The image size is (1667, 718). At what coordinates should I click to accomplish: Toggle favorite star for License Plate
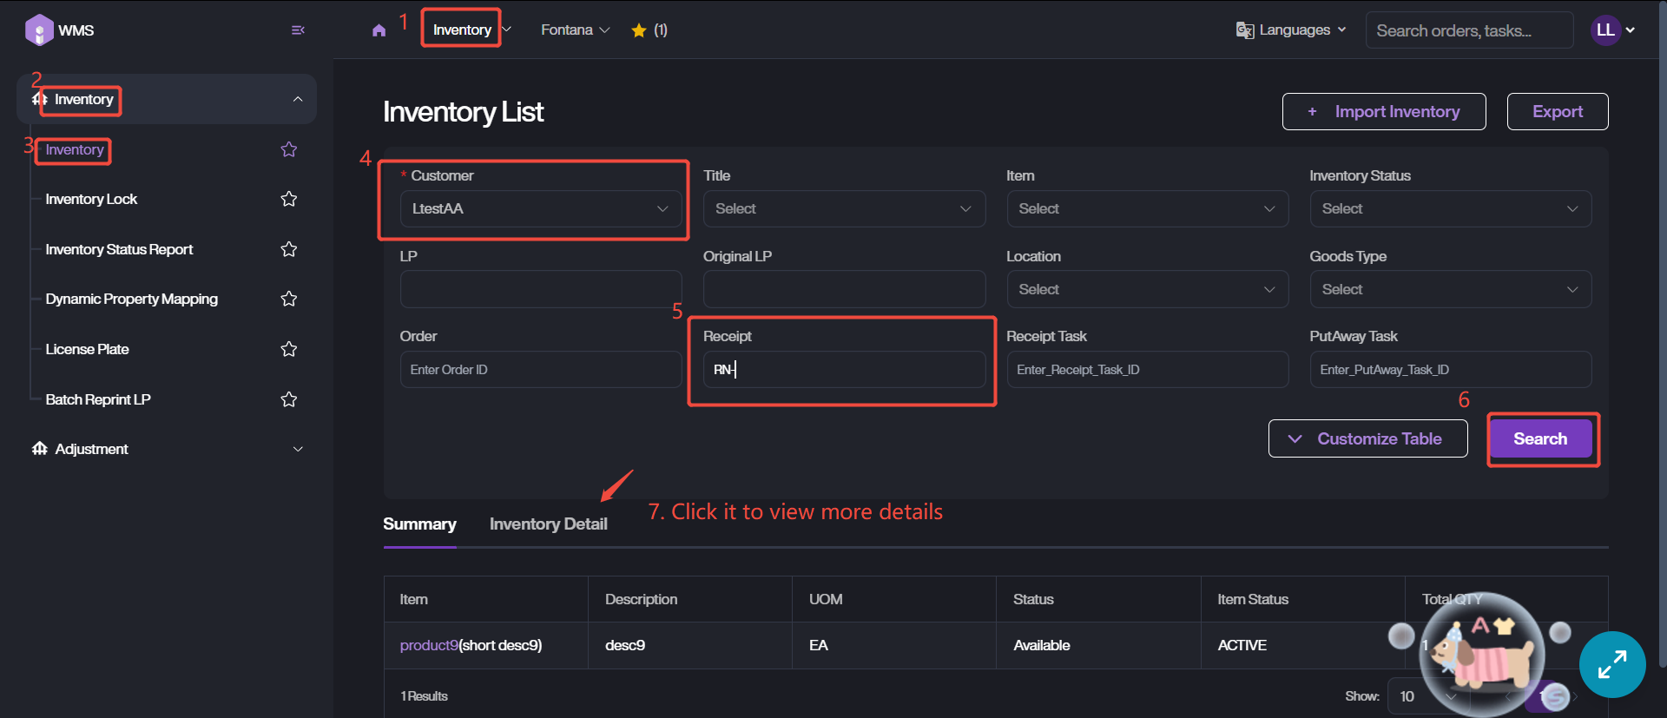point(289,349)
